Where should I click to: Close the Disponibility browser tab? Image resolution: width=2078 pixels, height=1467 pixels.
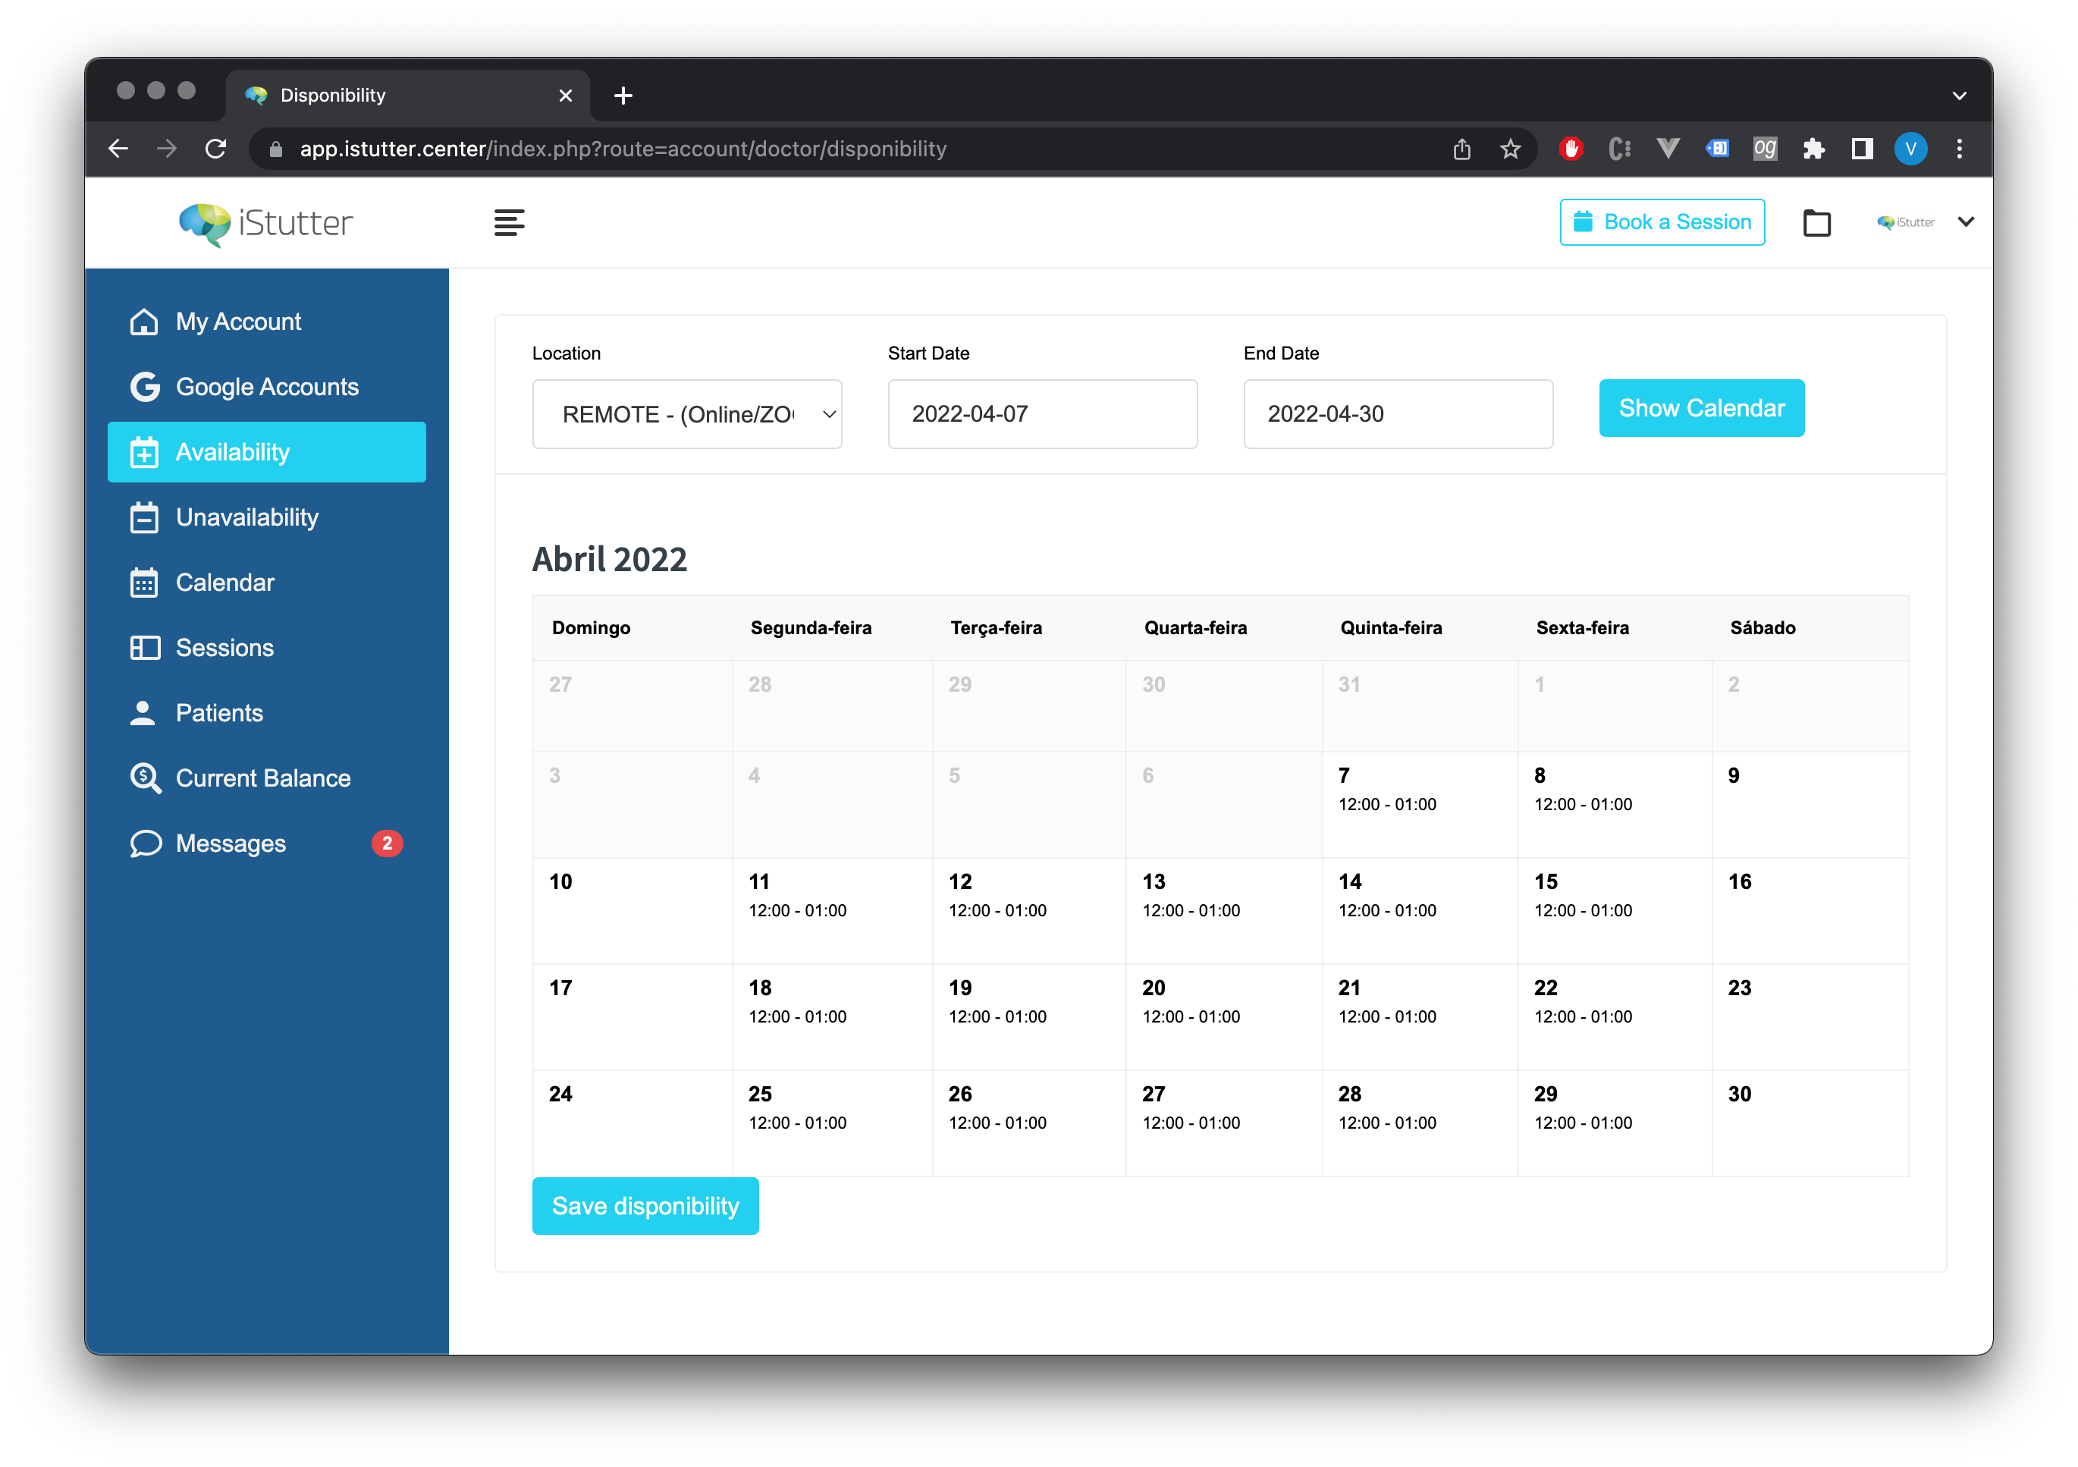click(566, 95)
